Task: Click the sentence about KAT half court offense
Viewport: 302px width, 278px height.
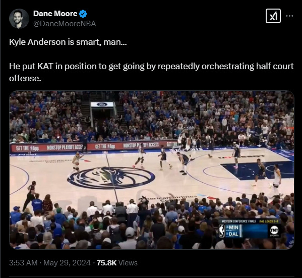Action: [x=151, y=72]
